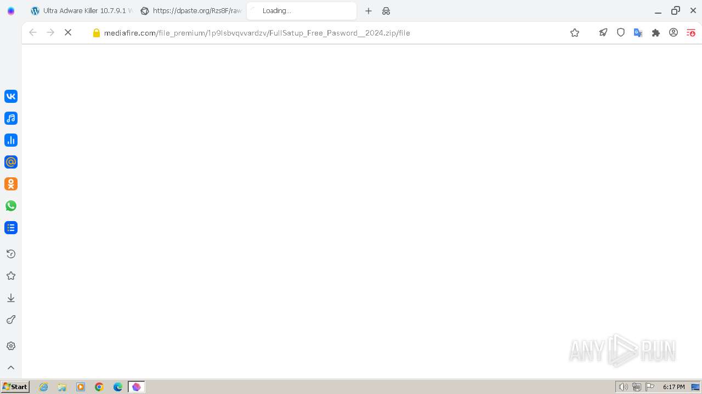The image size is (702, 394).
Task: Open the extensions puzzle icon
Action: (x=656, y=33)
